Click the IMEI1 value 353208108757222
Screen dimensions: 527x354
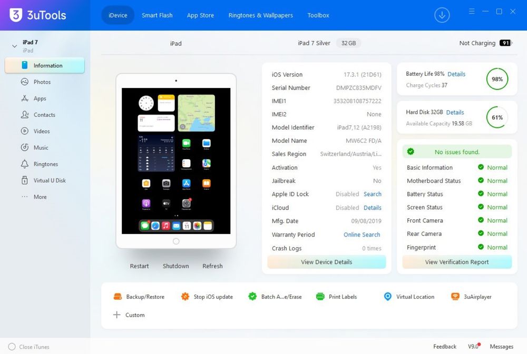coord(357,101)
